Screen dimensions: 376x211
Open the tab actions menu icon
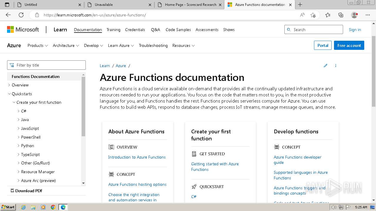pyautogui.click(x=7, y=5)
